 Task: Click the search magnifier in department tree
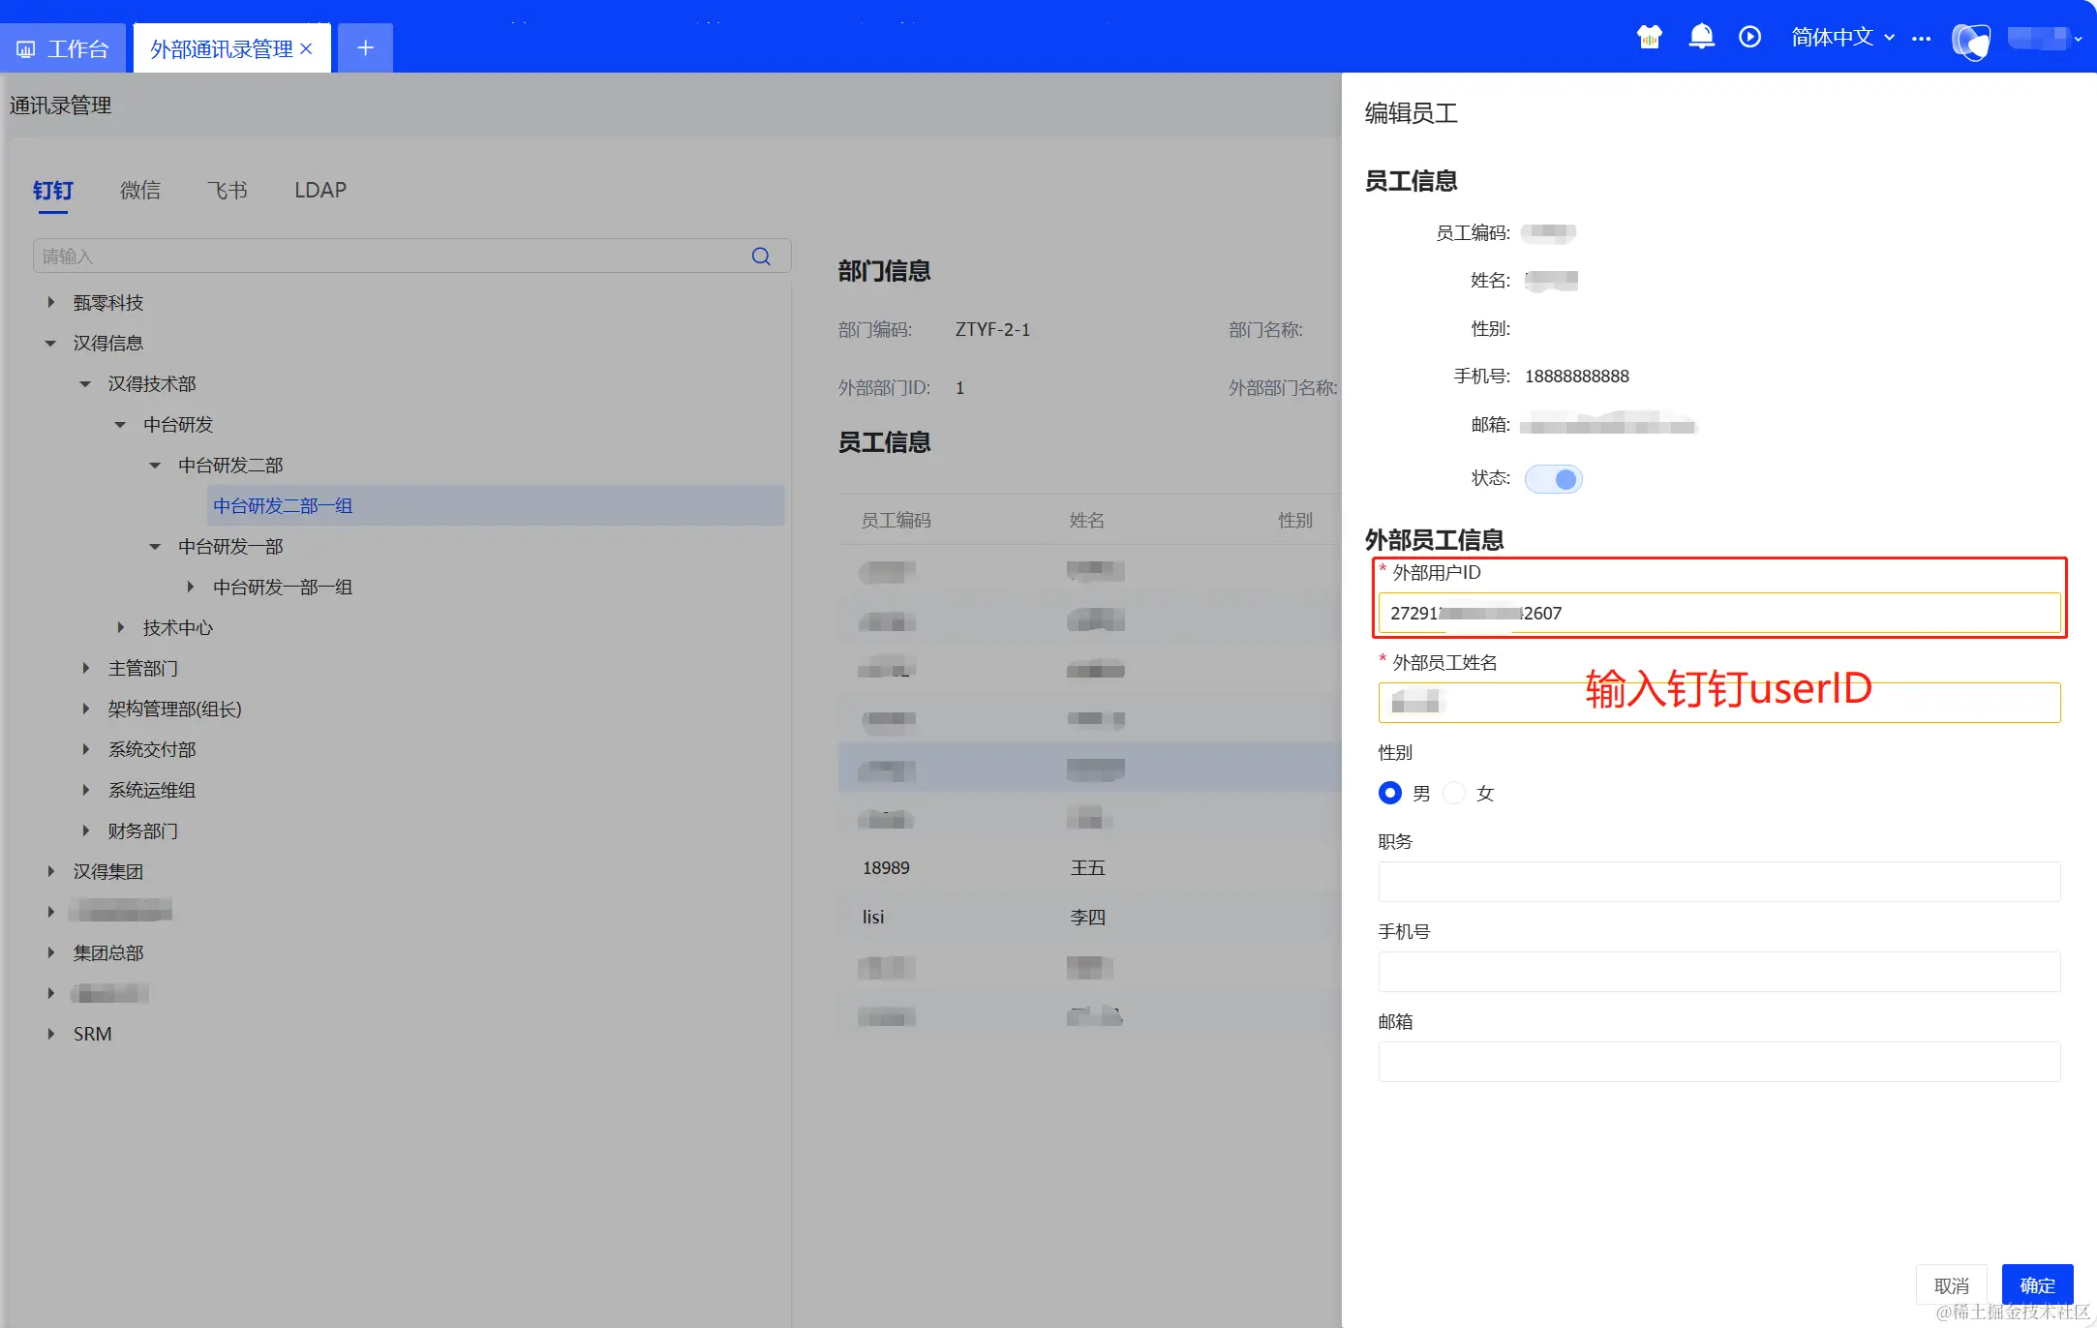pyautogui.click(x=761, y=256)
